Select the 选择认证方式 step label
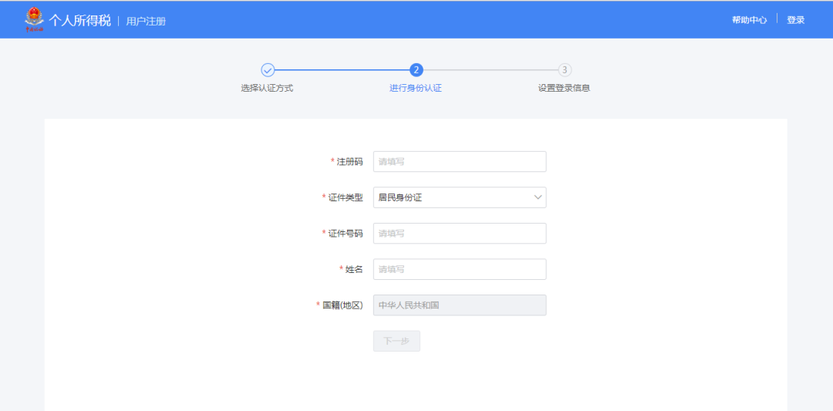 tap(267, 88)
